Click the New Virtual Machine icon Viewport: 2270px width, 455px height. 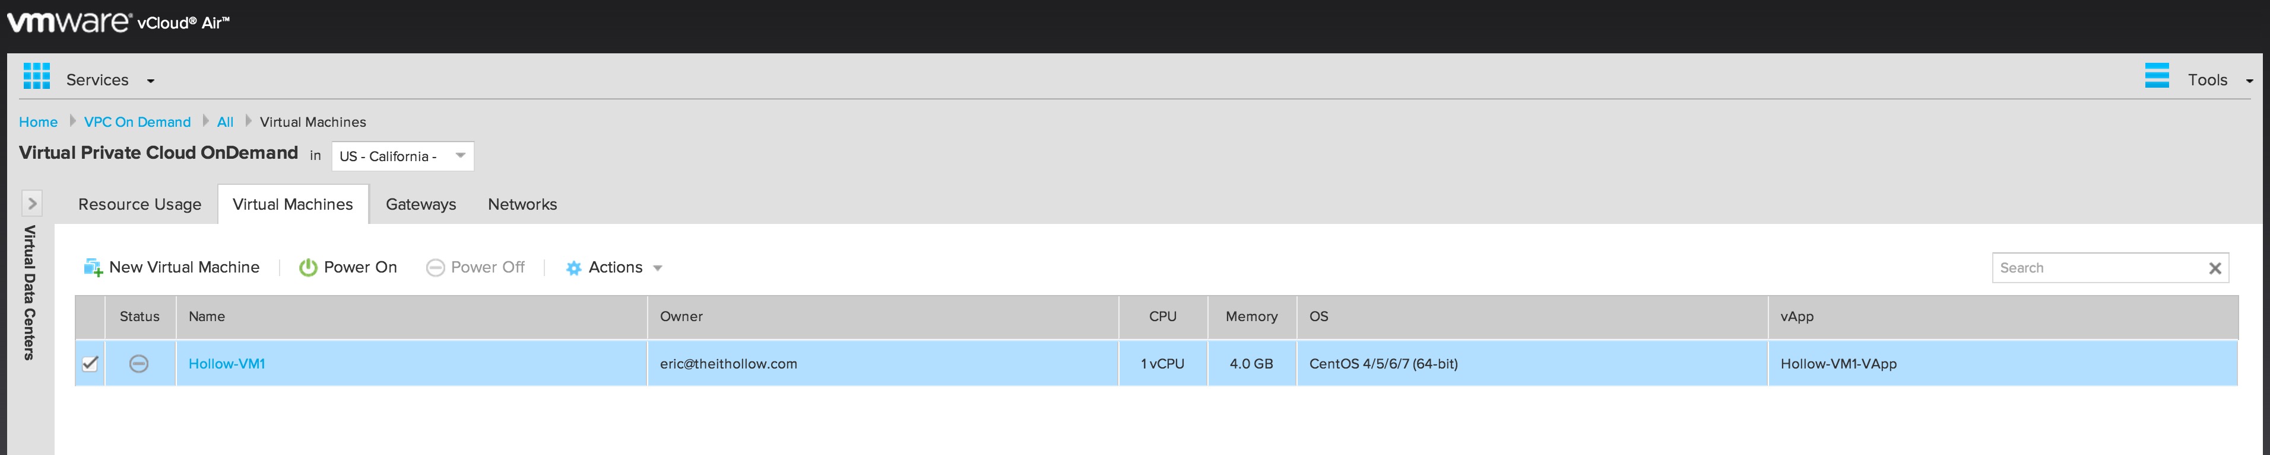click(93, 268)
